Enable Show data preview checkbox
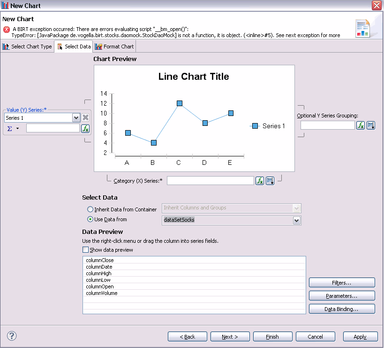The width and height of the screenshot is (384, 348). pos(85,250)
